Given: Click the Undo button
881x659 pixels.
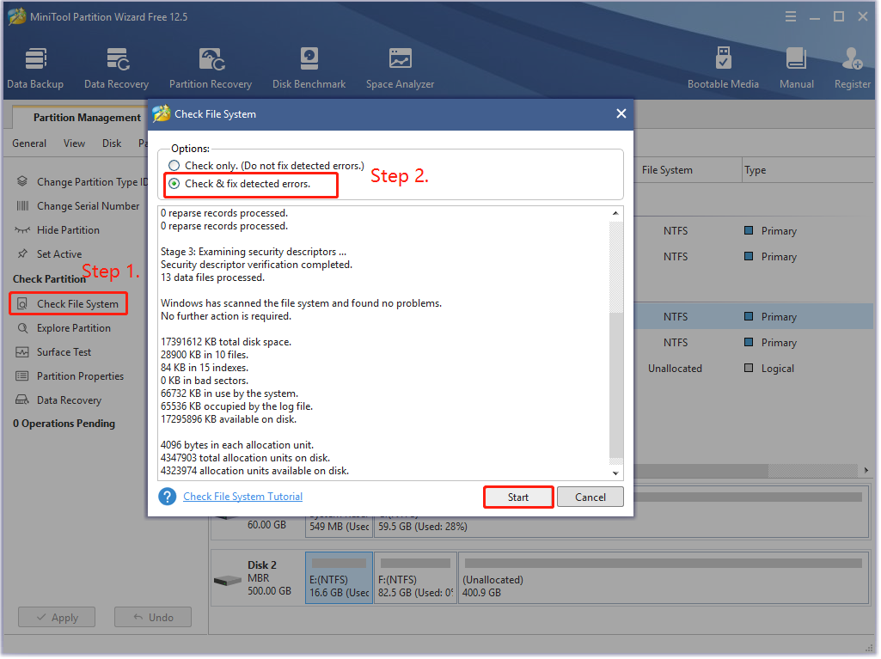Looking at the screenshot, I should [x=153, y=618].
